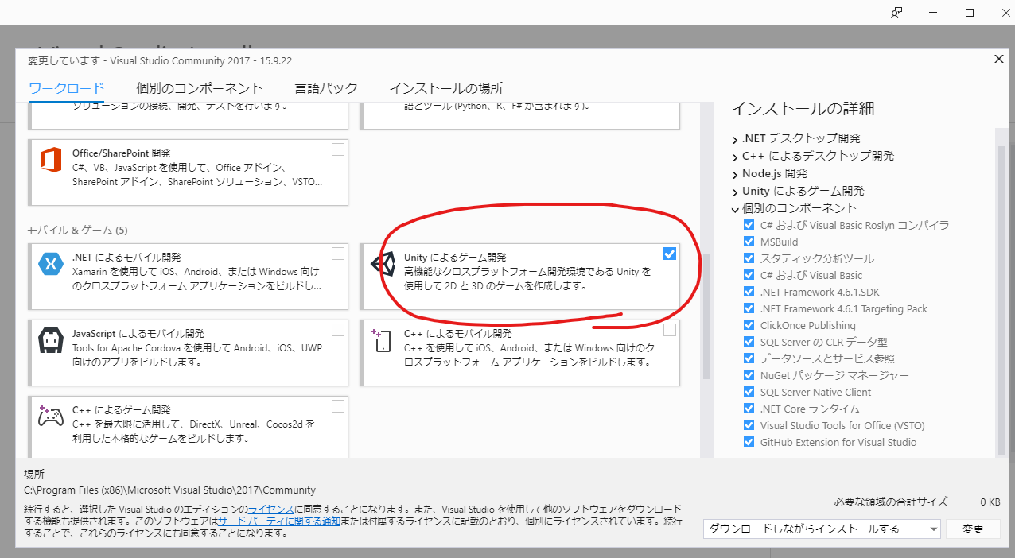Enable the .NET によるモバイル開発 workload checkbox
The height and width of the screenshot is (558, 1015).
pos(338,254)
